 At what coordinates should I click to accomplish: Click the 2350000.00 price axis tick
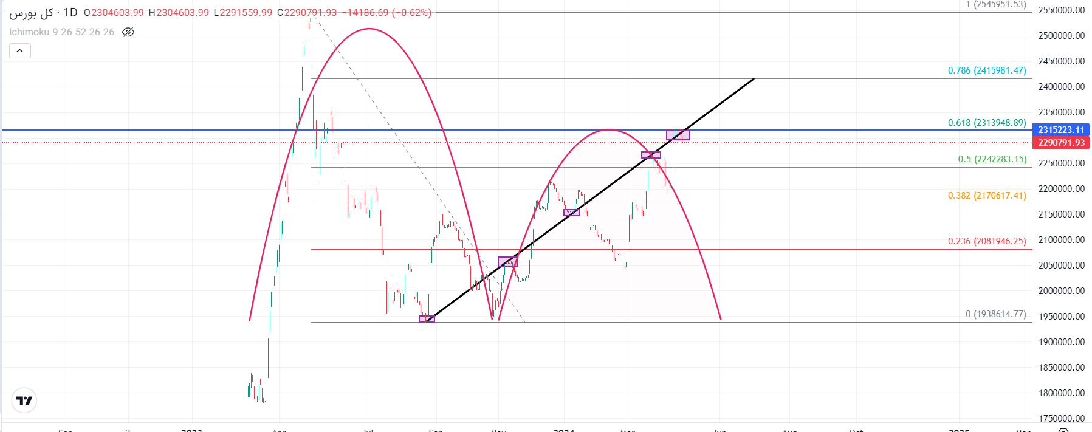[1062, 112]
